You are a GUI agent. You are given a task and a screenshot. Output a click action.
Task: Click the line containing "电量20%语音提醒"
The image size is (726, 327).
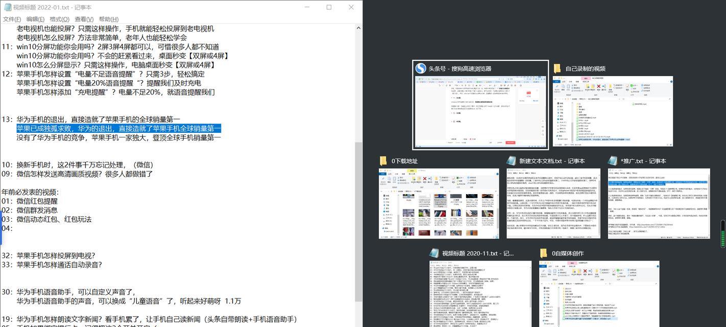click(x=109, y=83)
